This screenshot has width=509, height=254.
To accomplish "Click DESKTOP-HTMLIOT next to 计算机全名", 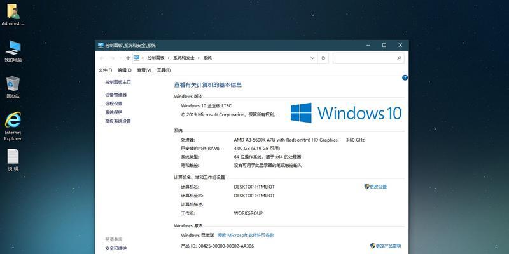I will tap(254, 196).
